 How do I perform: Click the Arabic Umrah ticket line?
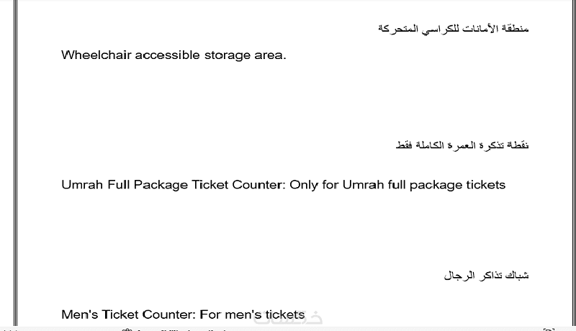pyautogui.click(x=462, y=145)
